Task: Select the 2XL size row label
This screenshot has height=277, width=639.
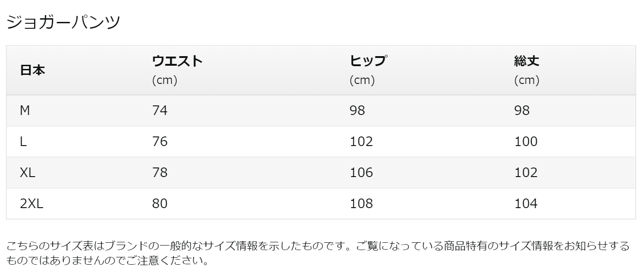Action: coord(31,204)
